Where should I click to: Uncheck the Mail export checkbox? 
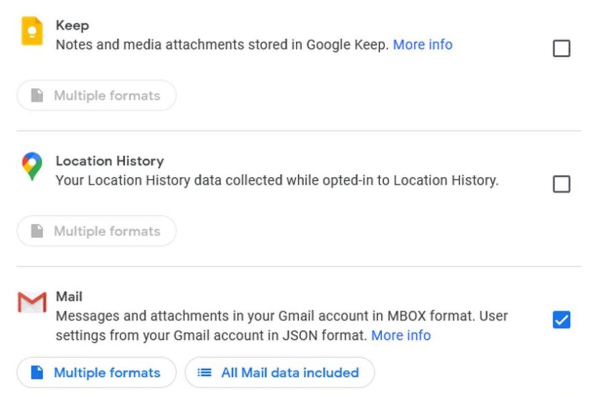point(561,320)
